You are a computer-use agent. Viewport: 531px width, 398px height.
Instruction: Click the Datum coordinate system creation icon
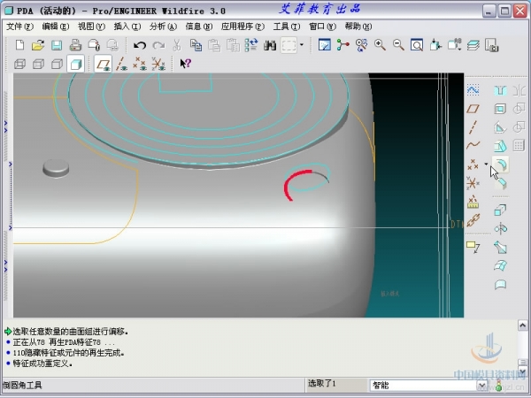click(473, 183)
